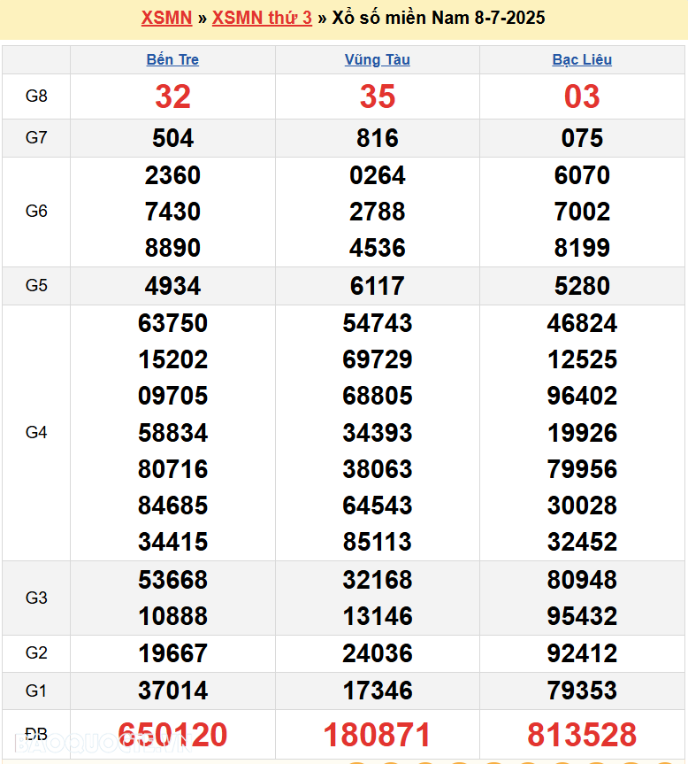Image resolution: width=688 pixels, height=764 pixels.
Task: Click the G7 number 816
Action: coord(378,138)
